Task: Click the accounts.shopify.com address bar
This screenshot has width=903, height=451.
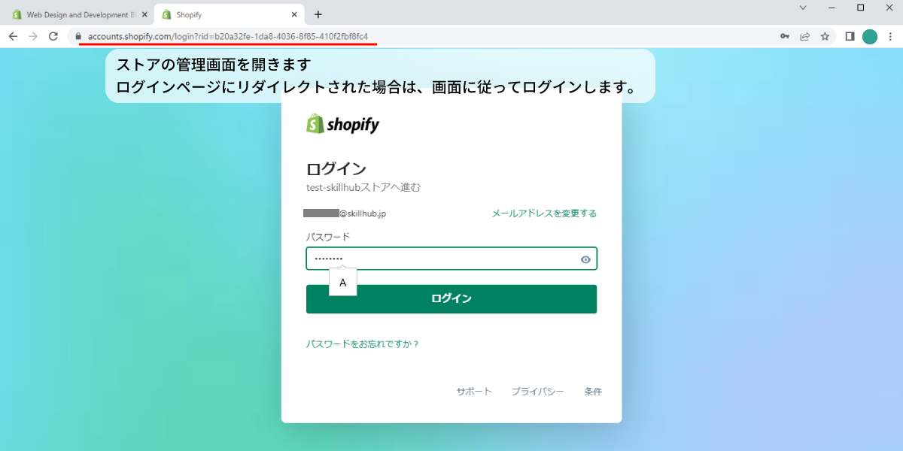Action: (x=421, y=36)
